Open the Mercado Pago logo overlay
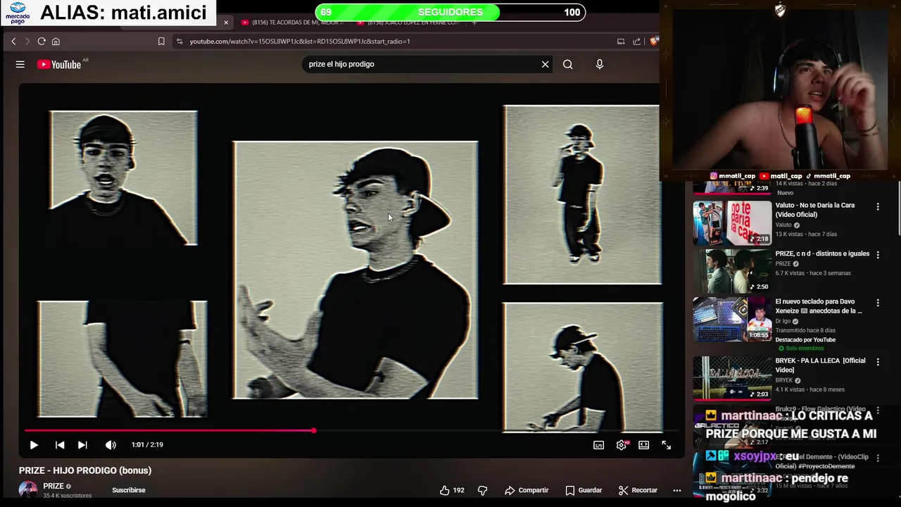Image resolution: width=901 pixels, height=507 pixels. coord(18,13)
